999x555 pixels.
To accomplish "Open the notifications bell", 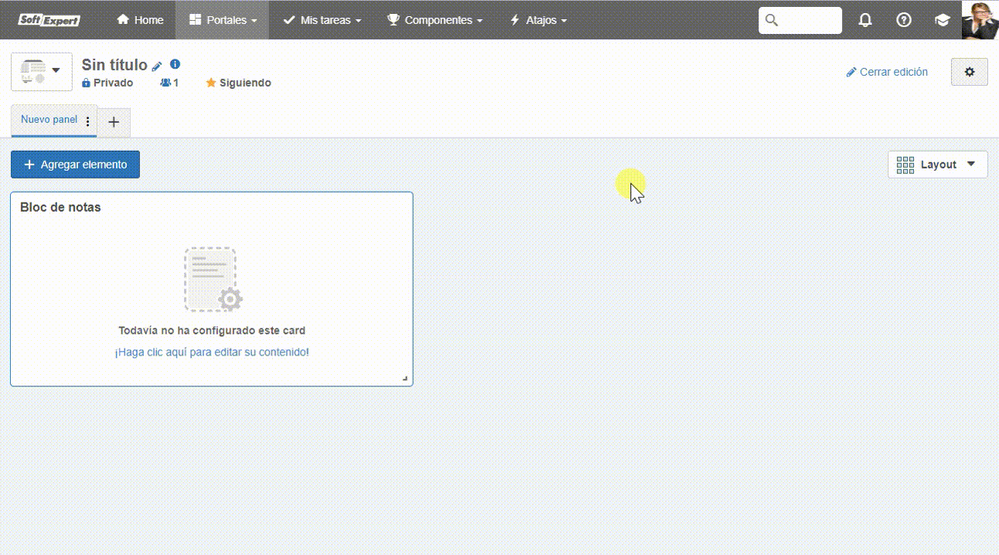I will click(865, 20).
